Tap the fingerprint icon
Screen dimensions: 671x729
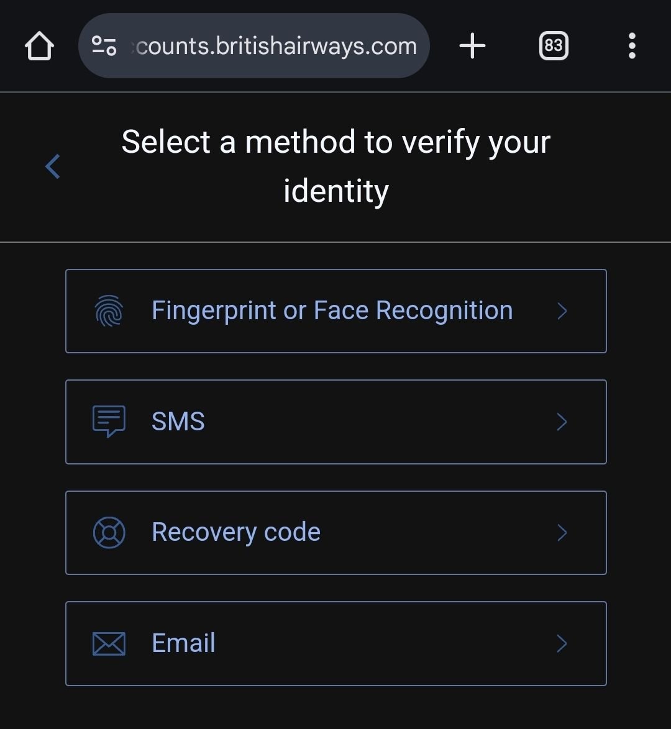[x=109, y=310]
